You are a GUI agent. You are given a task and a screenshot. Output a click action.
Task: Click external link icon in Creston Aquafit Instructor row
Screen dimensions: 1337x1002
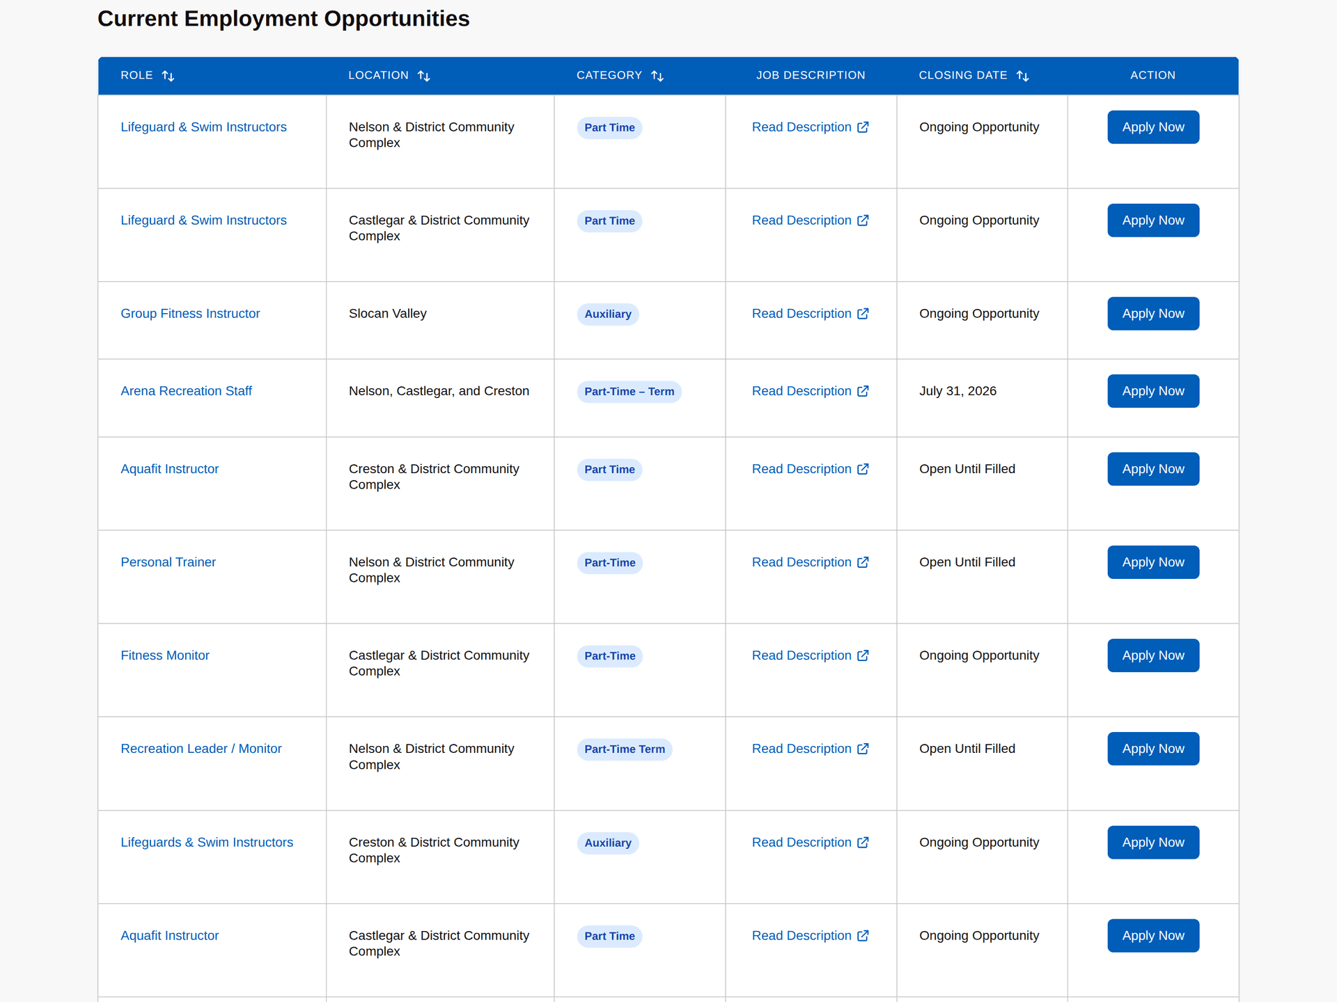(863, 469)
